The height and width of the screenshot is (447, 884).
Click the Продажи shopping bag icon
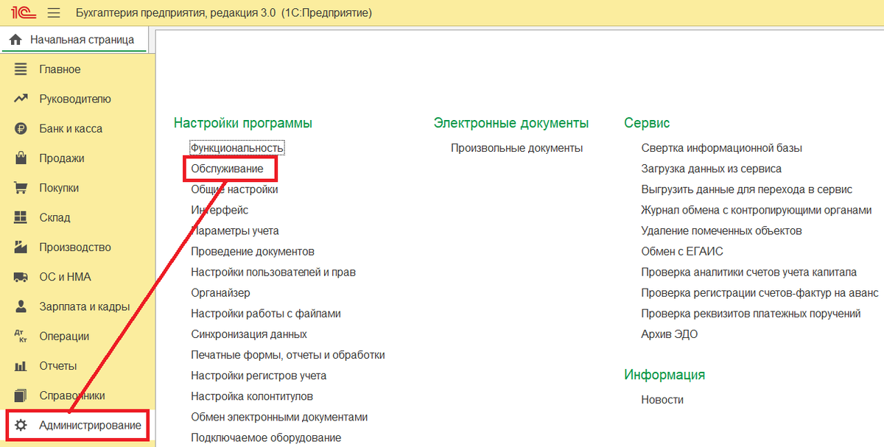[21, 158]
